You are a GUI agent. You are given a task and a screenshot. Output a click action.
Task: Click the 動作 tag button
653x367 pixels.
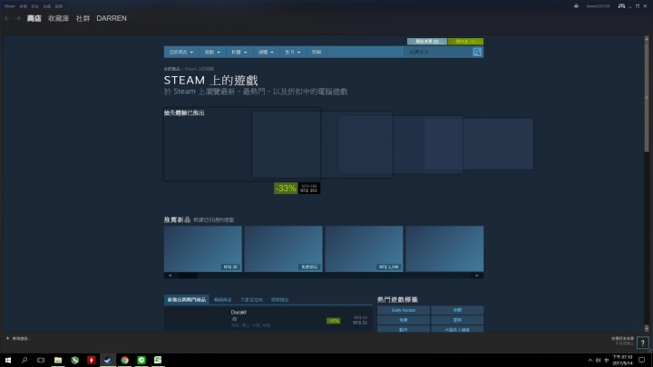404,330
